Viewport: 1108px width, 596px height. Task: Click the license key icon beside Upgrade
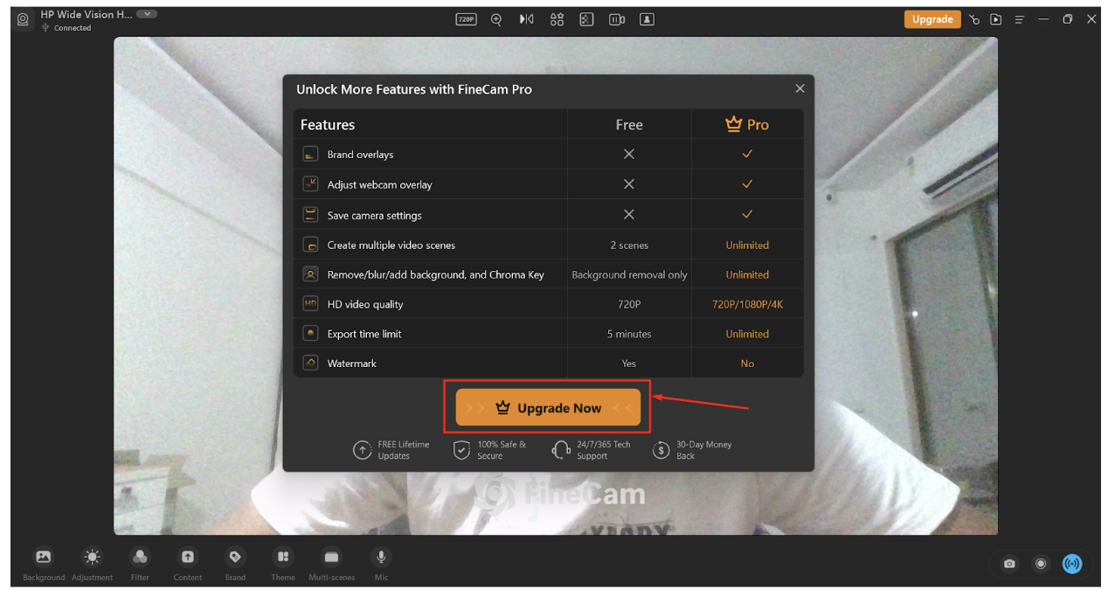click(974, 19)
